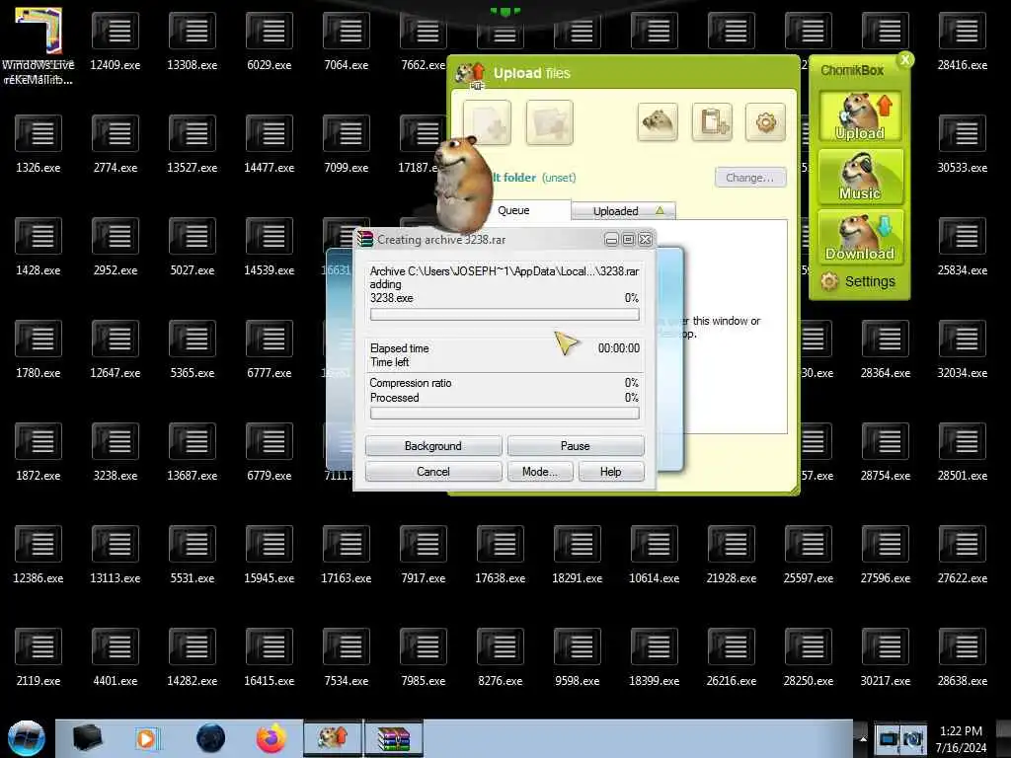Select the 1326.exe desktop icon

[39, 144]
